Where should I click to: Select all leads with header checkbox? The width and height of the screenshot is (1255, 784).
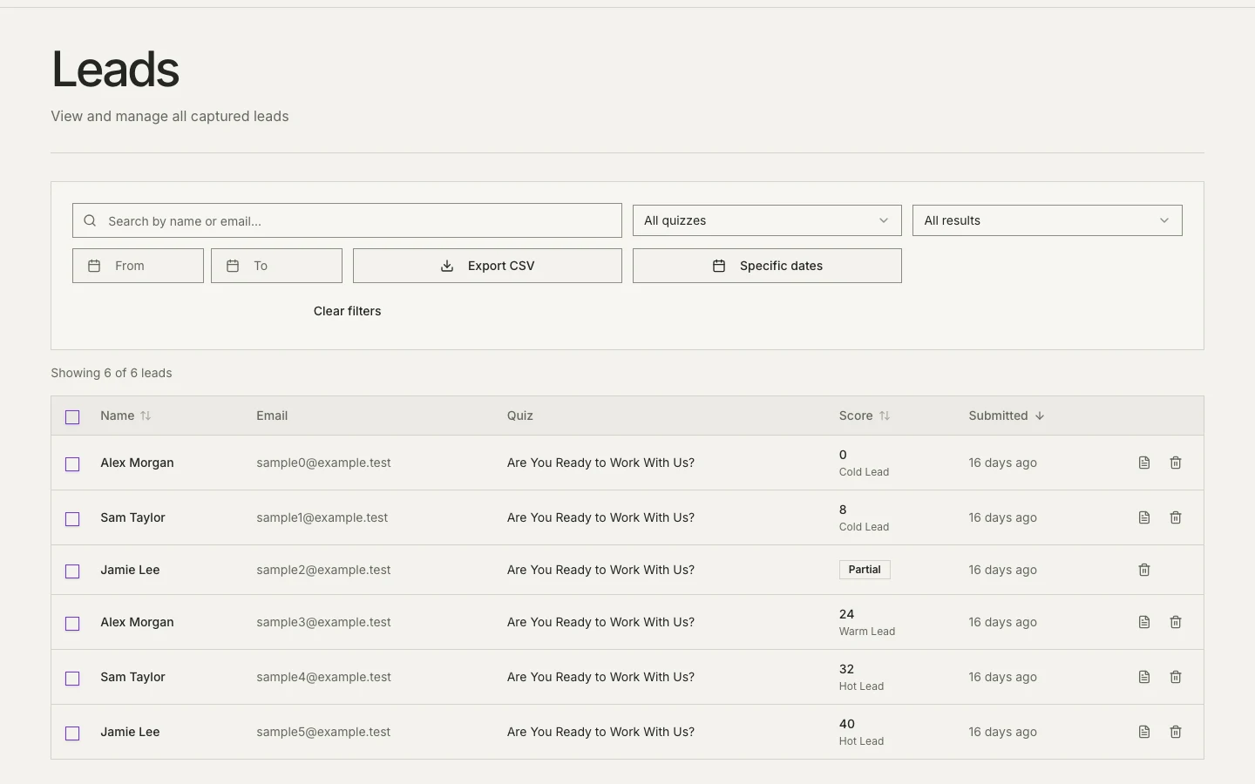[x=72, y=417]
